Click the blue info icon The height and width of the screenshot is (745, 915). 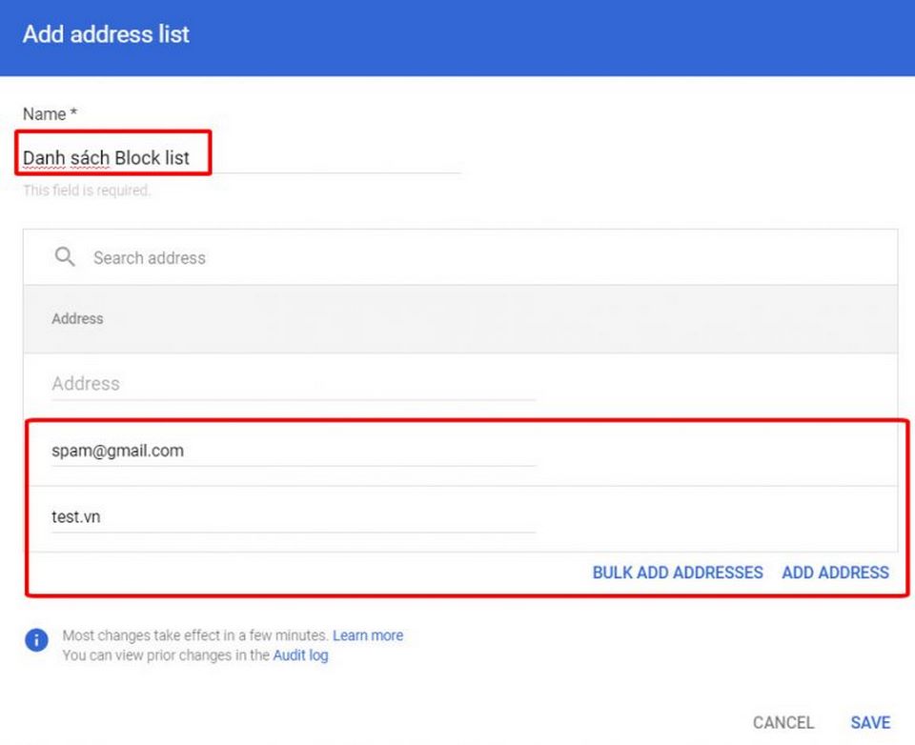click(36, 640)
